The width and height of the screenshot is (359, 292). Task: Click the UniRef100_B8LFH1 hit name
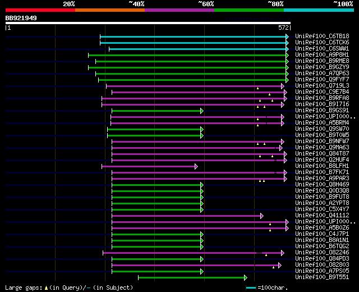coord(322,166)
